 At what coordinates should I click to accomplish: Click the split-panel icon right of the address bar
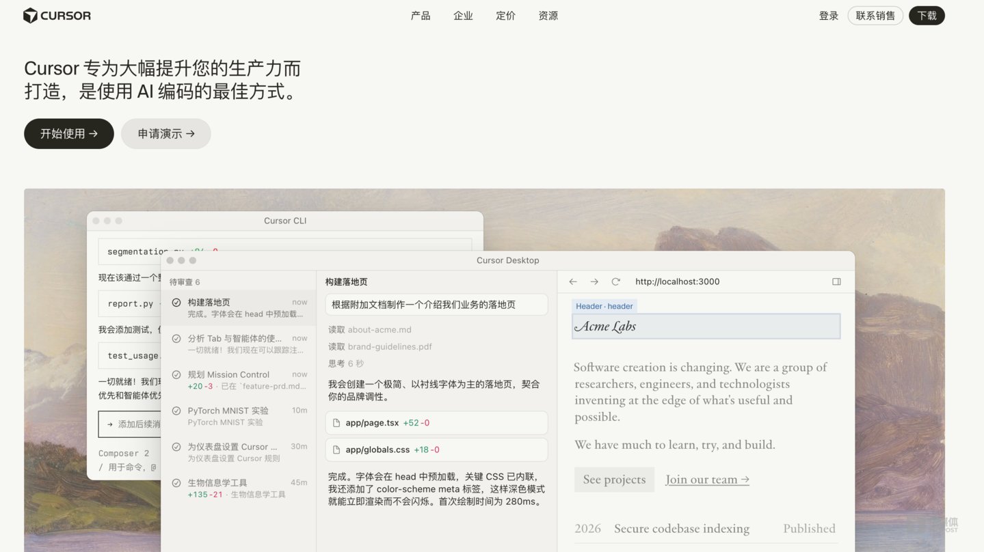[x=836, y=281]
